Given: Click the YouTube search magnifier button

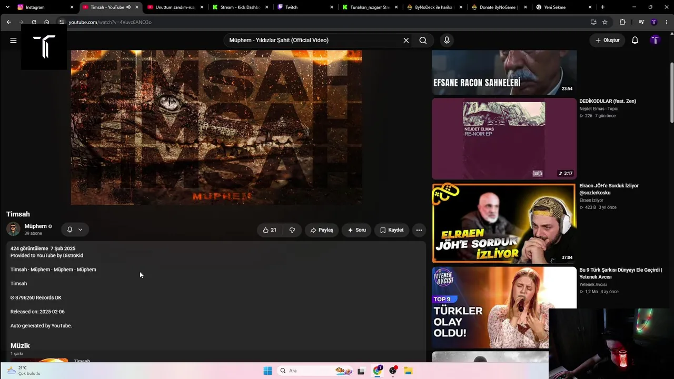Looking at the screenshot, I should tap(423, 40).
